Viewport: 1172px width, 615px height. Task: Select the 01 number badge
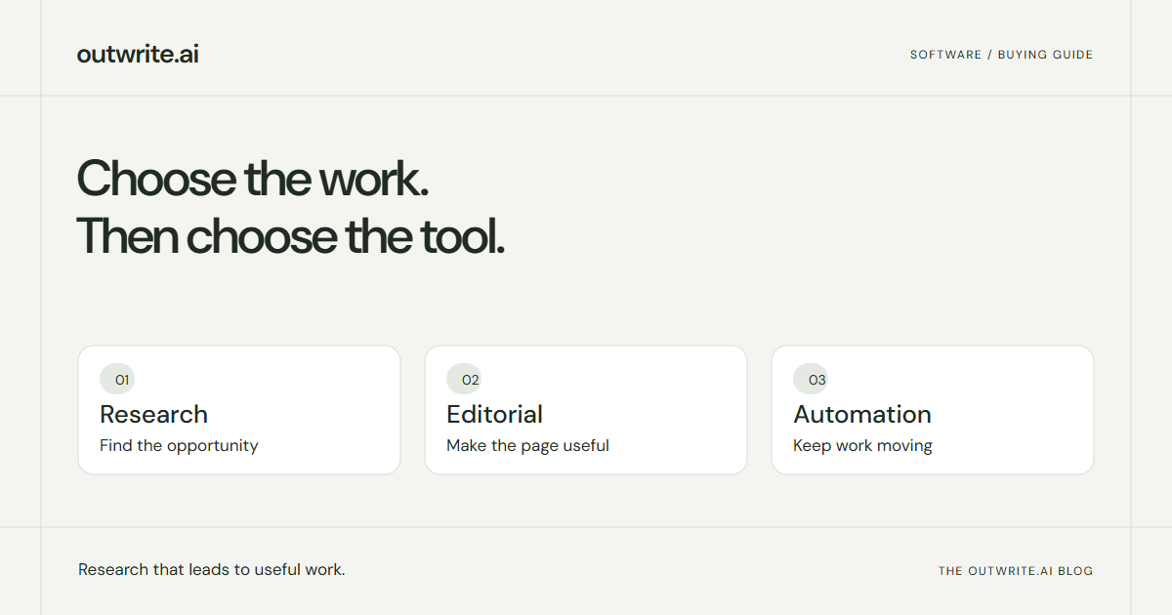[117, 380]
